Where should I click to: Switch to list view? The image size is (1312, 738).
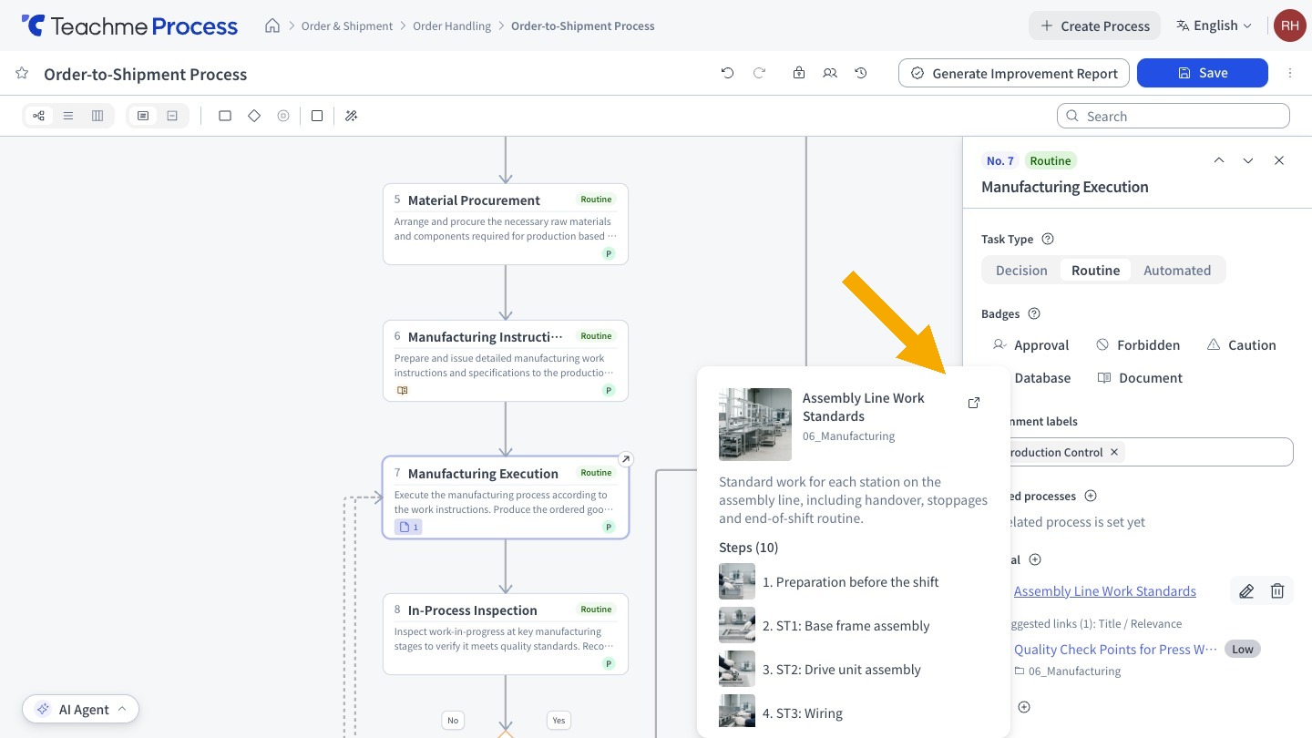point(68,116)
